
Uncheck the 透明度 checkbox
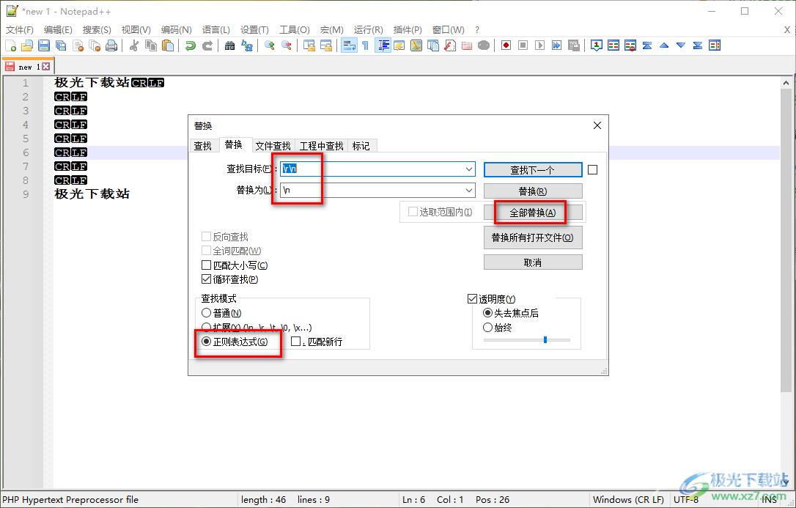pos(472,299)
